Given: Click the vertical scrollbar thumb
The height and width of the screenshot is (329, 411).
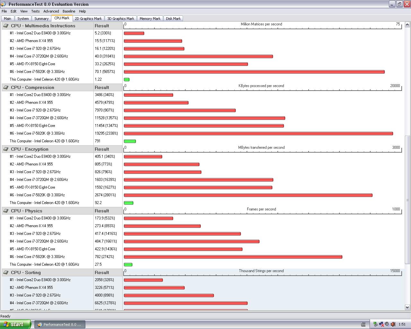Looking at the screenshot, I should point(407,200).
